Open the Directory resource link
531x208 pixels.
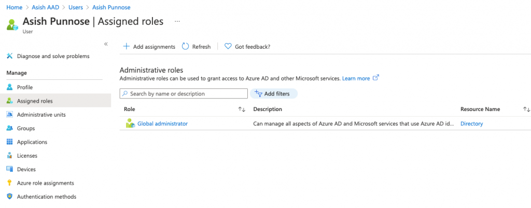tap(471, 123)
